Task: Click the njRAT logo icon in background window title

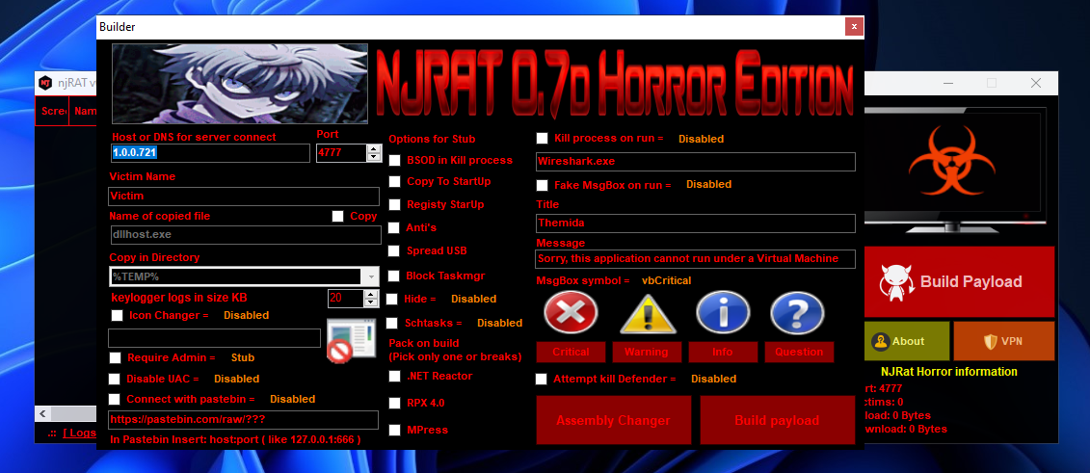Action: point(45,82)
